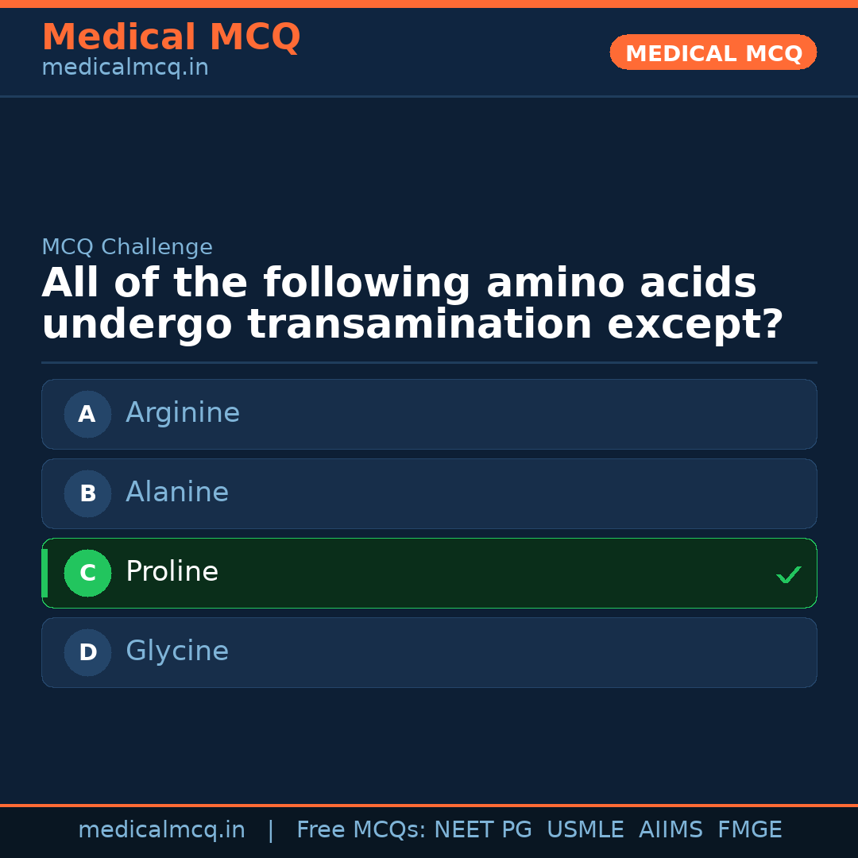Image resolution: width=858 pixels, height=858 pixels.
Task: Click the green checkmark on Proline
Action: [x=788, y=574]
